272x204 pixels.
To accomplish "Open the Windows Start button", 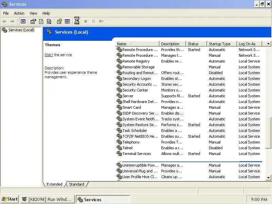I will coord(10,199).
